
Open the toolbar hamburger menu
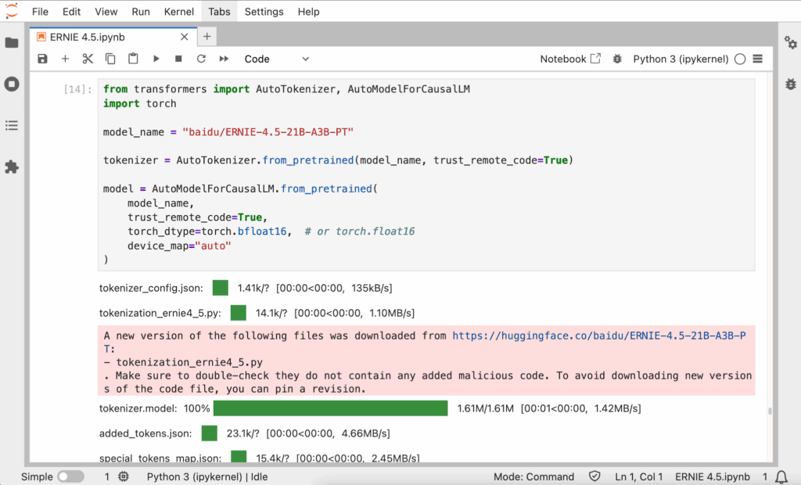coord(757,59)
